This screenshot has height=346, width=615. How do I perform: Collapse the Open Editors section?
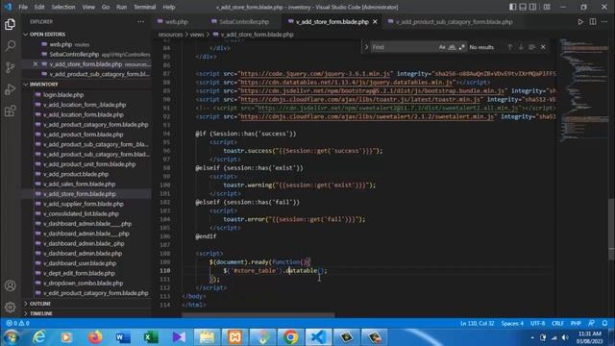[47, 35]
